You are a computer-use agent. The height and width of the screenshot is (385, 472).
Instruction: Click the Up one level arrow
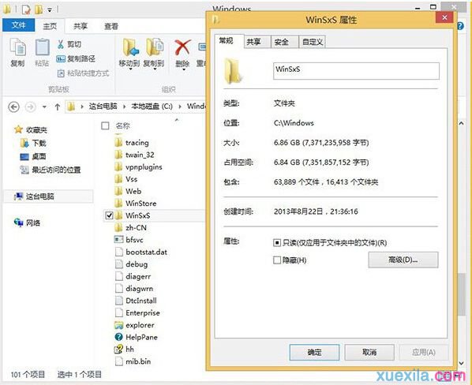57,107
